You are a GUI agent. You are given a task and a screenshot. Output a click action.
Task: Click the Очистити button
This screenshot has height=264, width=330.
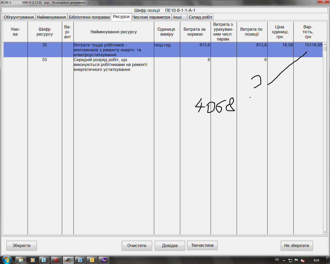pos(137,245)
